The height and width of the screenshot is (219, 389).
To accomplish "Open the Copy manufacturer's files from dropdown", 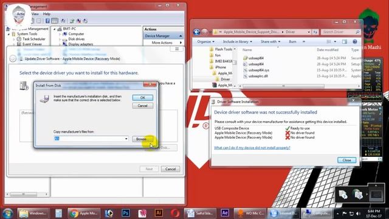I will coord(126,139).
